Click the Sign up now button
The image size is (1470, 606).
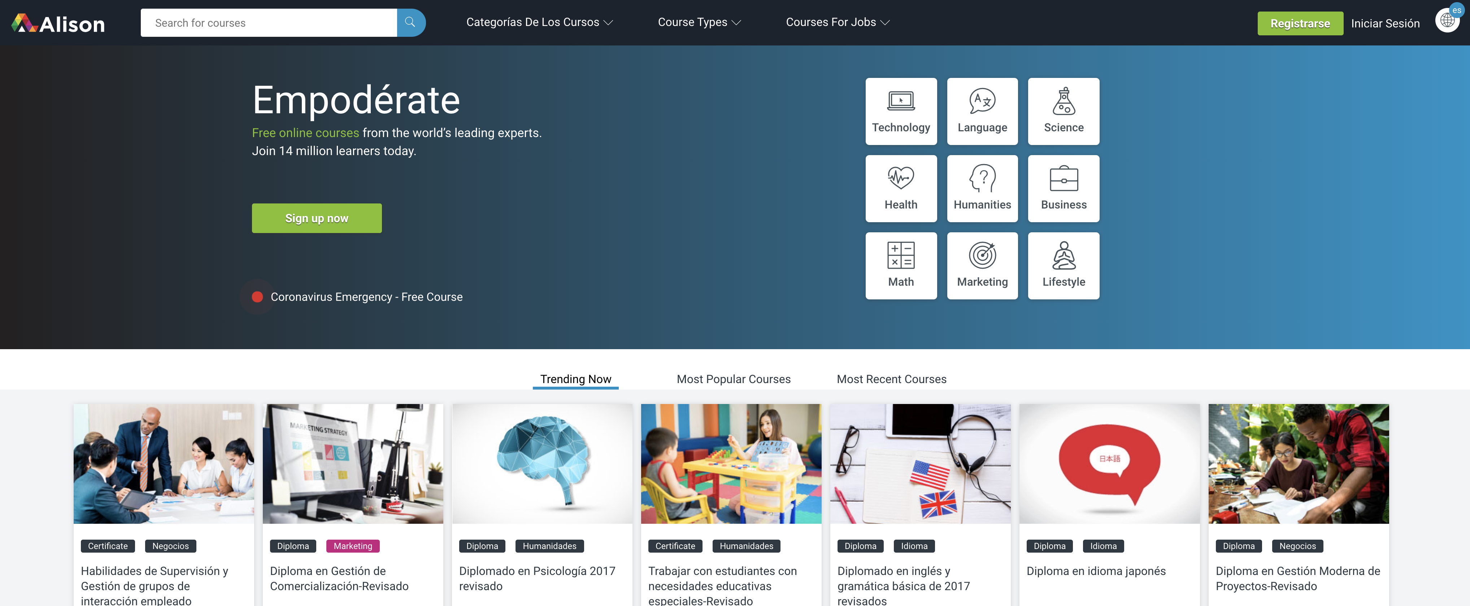(317, 217)
